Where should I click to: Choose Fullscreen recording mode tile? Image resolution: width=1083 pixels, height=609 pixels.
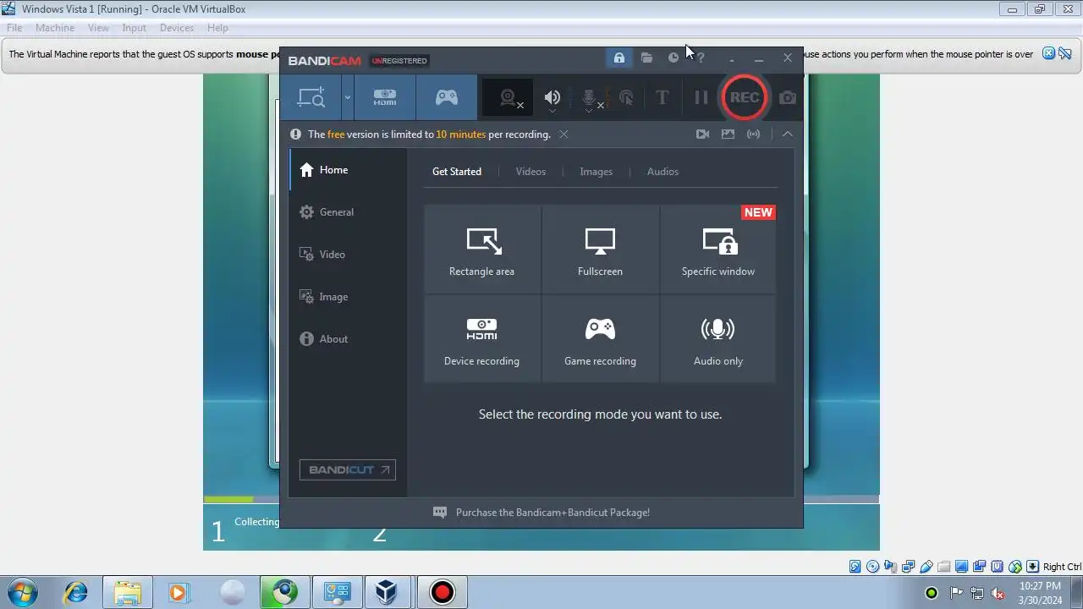point(600,250)
